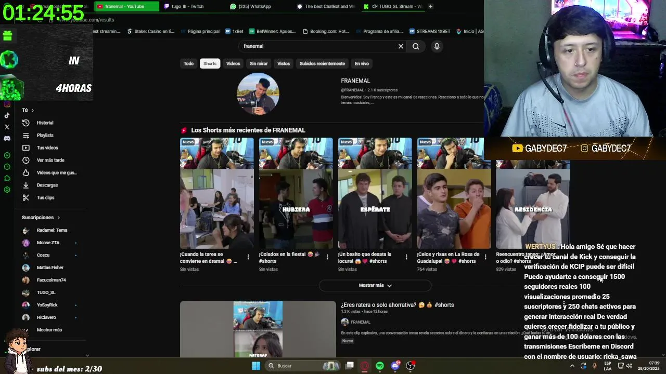The width and height of the screenshot is (666, 374).
Task: Clear the YouTube search box text
Action: pos(401,46)
